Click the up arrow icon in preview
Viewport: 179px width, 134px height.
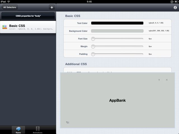(159, 80)
